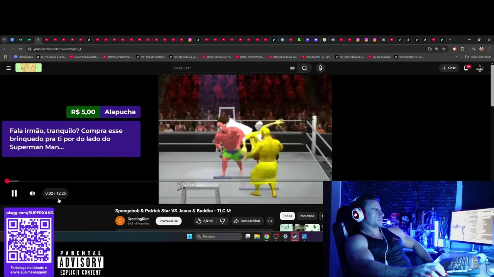Open bookmark (8159) SUPER XAND

click(117, 57)
